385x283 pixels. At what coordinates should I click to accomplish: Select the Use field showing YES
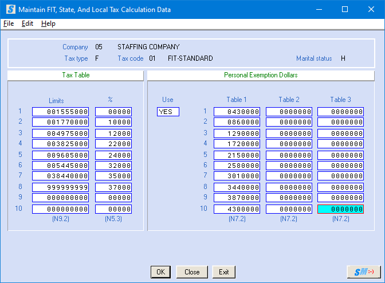tap(168, 112)
